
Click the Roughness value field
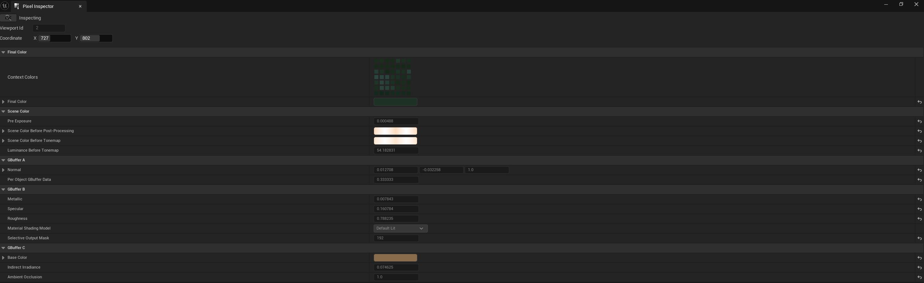(x=396, y=218)
